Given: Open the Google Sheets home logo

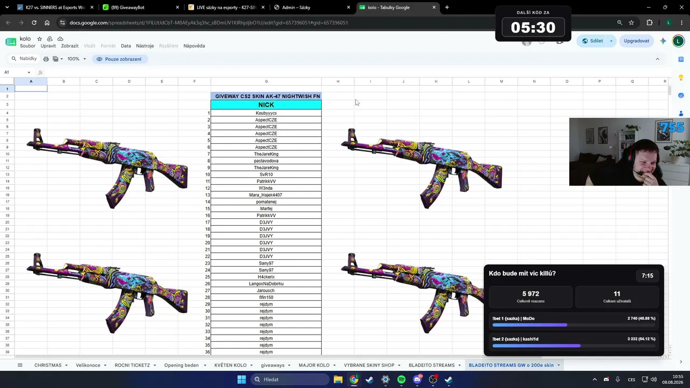Looking at the screenshot, I should pos(11,42).
